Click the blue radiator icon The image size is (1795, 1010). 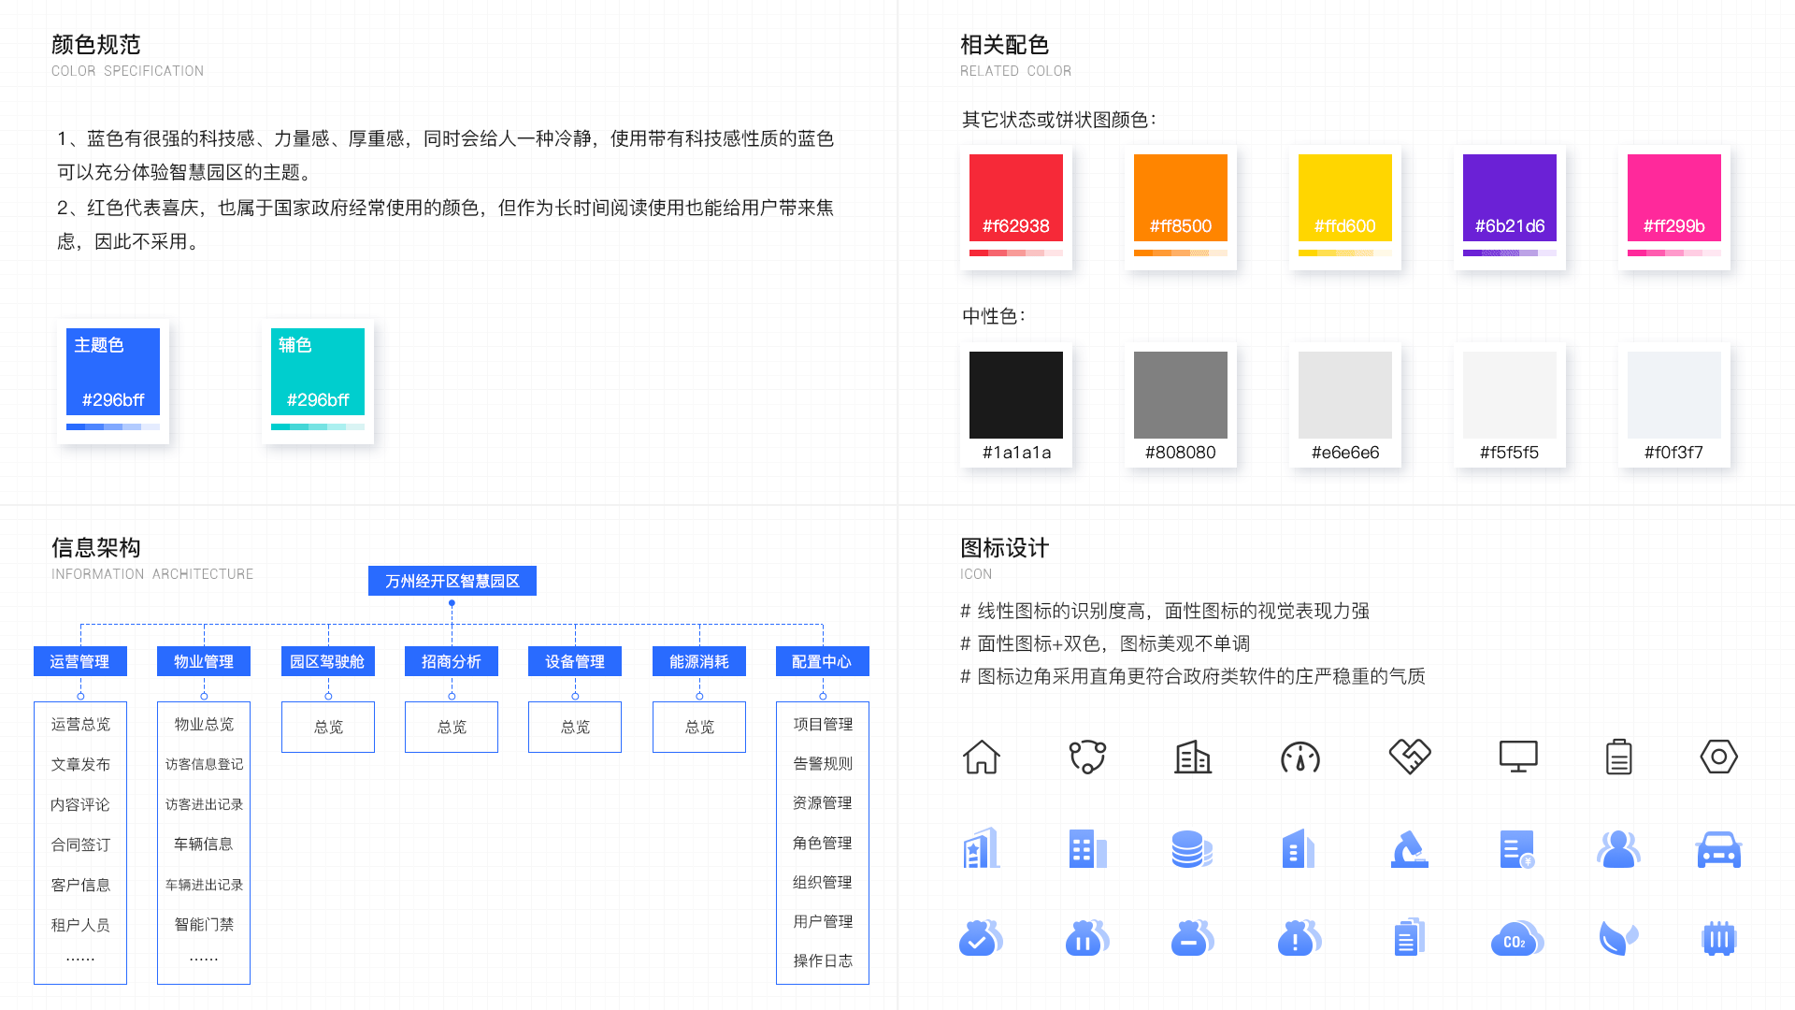(x=1718, y=938)
